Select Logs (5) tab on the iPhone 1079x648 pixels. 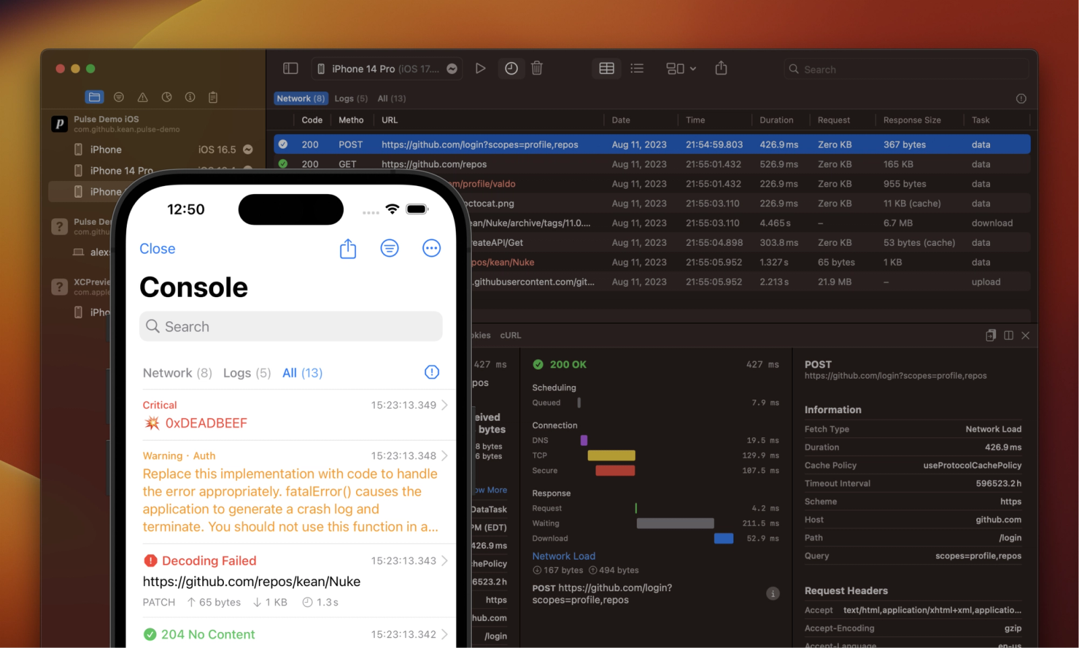[247, 373]
